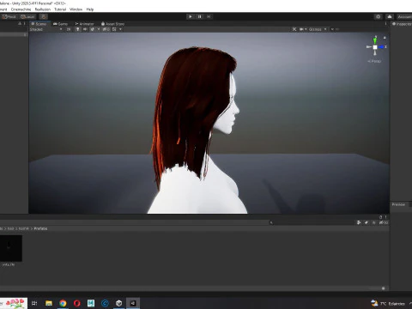The image size is (412, 309).
Task: Toggle scene effects icon
Action: [93, 29]
